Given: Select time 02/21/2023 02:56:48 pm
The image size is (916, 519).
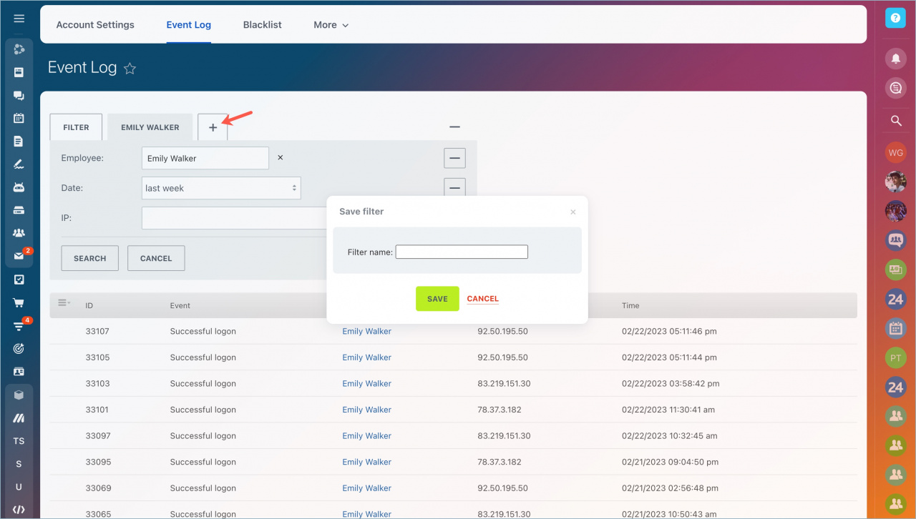Looking at the screenshot, I should click(671, 488).
